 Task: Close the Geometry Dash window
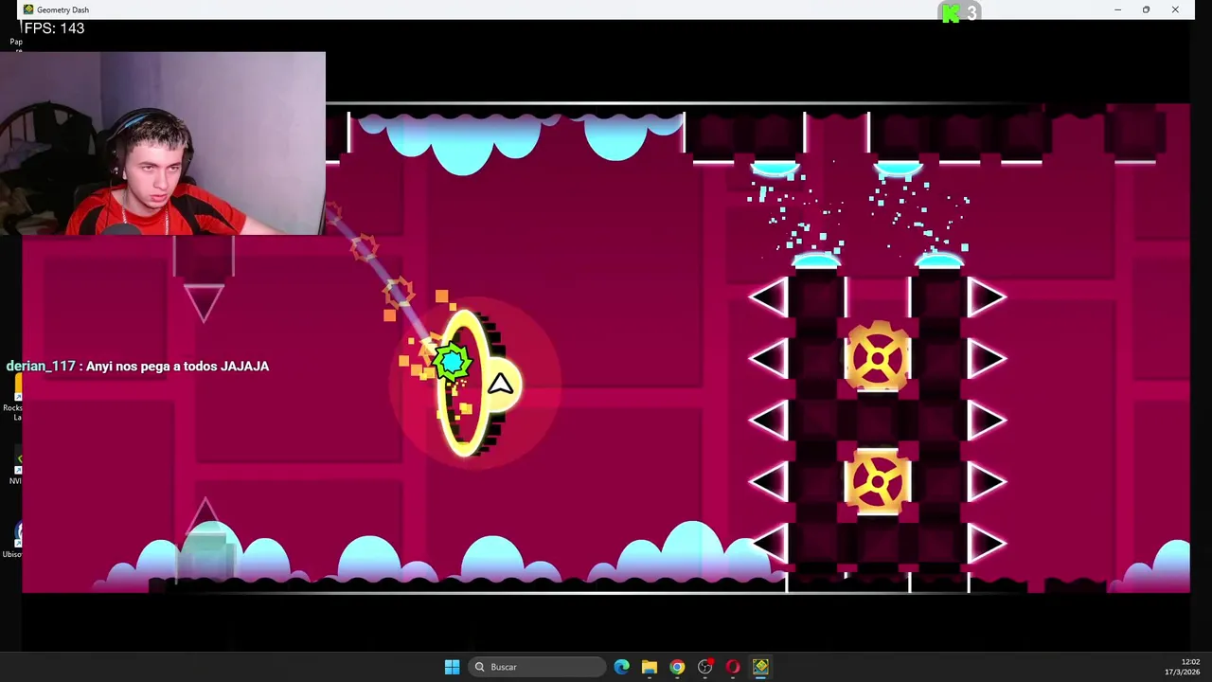1175,9
